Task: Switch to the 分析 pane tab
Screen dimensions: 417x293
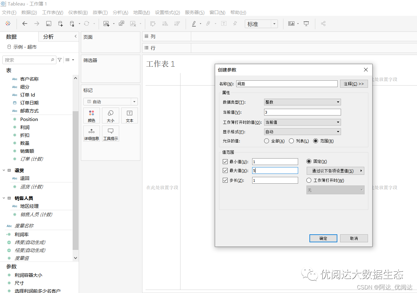Action: pos(48,37)
